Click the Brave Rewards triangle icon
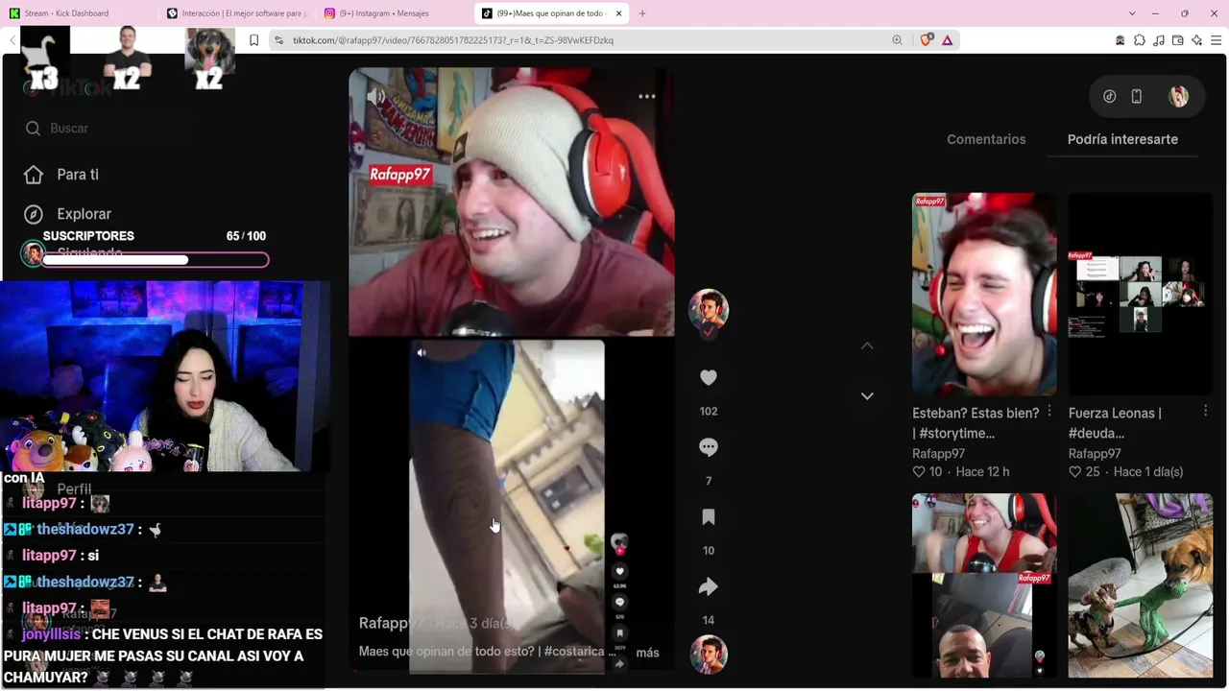 click(x=948, y=40)
